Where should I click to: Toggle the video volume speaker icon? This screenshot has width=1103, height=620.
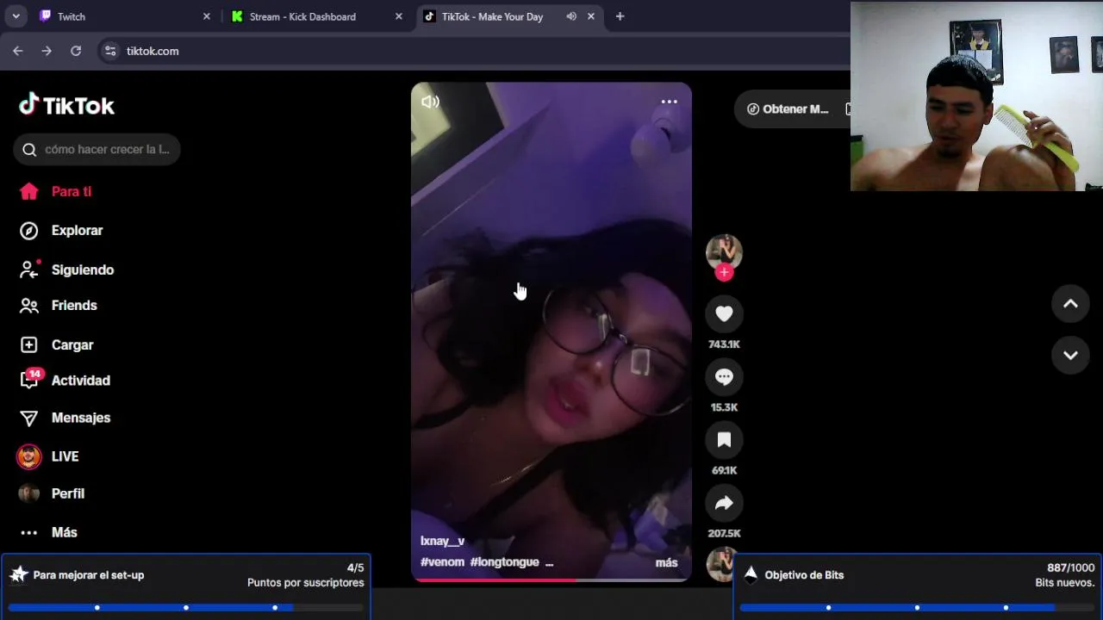430,102
